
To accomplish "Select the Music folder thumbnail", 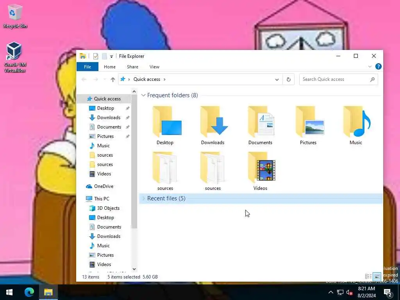I will 355,125.
